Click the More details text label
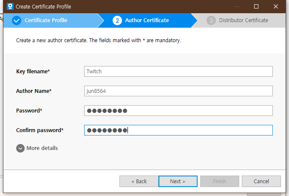Image resolution: width=289 pixels, height=196 pixels. pyautogui.click(x=42, y=148)
